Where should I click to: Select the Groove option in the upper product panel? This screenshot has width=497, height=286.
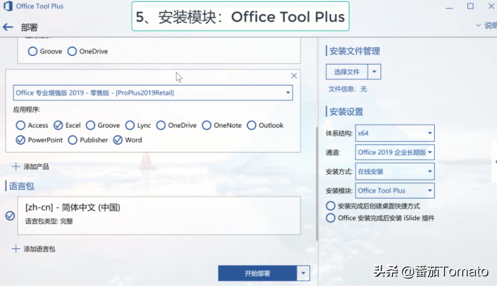(33, 52)
